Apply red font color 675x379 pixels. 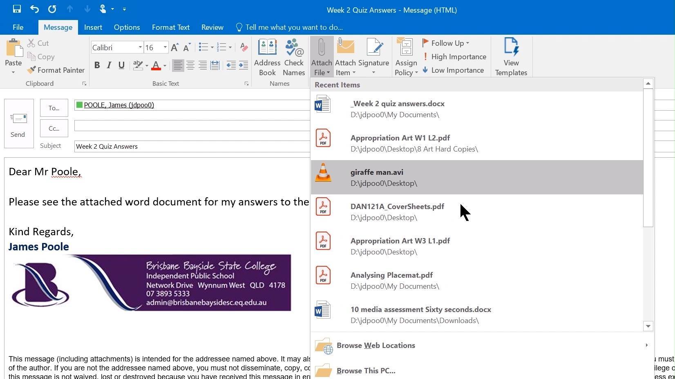(x=156, y=65)
